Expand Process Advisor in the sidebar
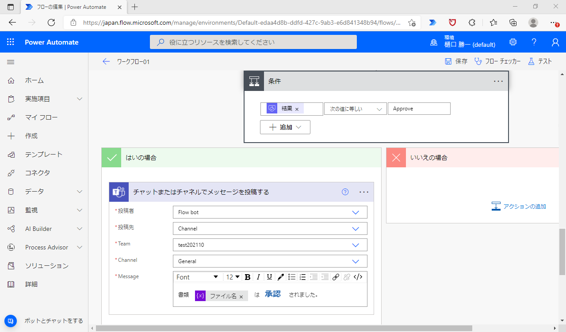Viewport: 566px width, 332px height. pos(80,247)
